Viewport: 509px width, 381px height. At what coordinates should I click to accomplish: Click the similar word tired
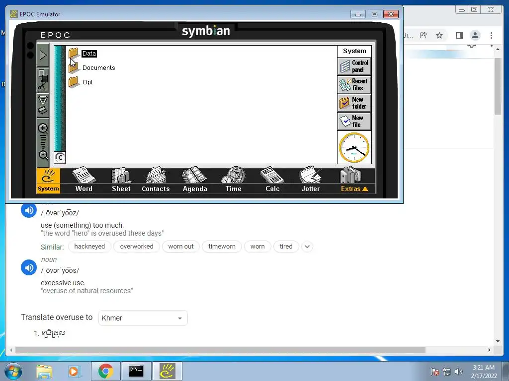tap(286, 247)
